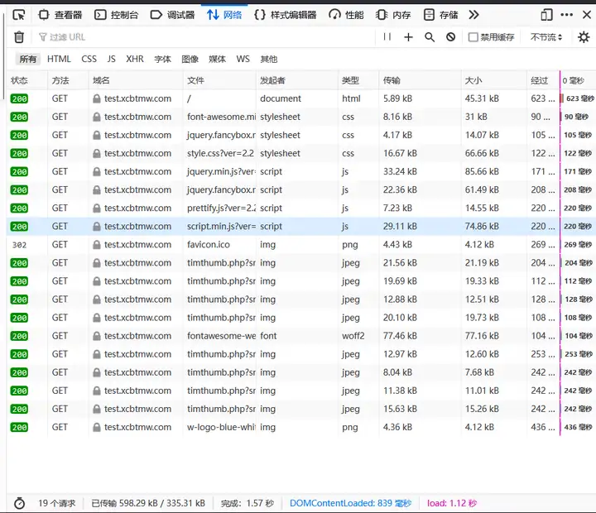This screenshot has width=596, height=513.
Task: Switch to the 性能 Performance tab
Action: click(346, 15)
